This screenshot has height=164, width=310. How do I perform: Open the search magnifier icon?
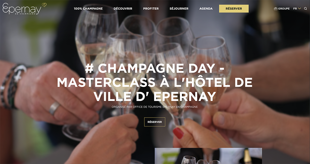tap(305, 9)
